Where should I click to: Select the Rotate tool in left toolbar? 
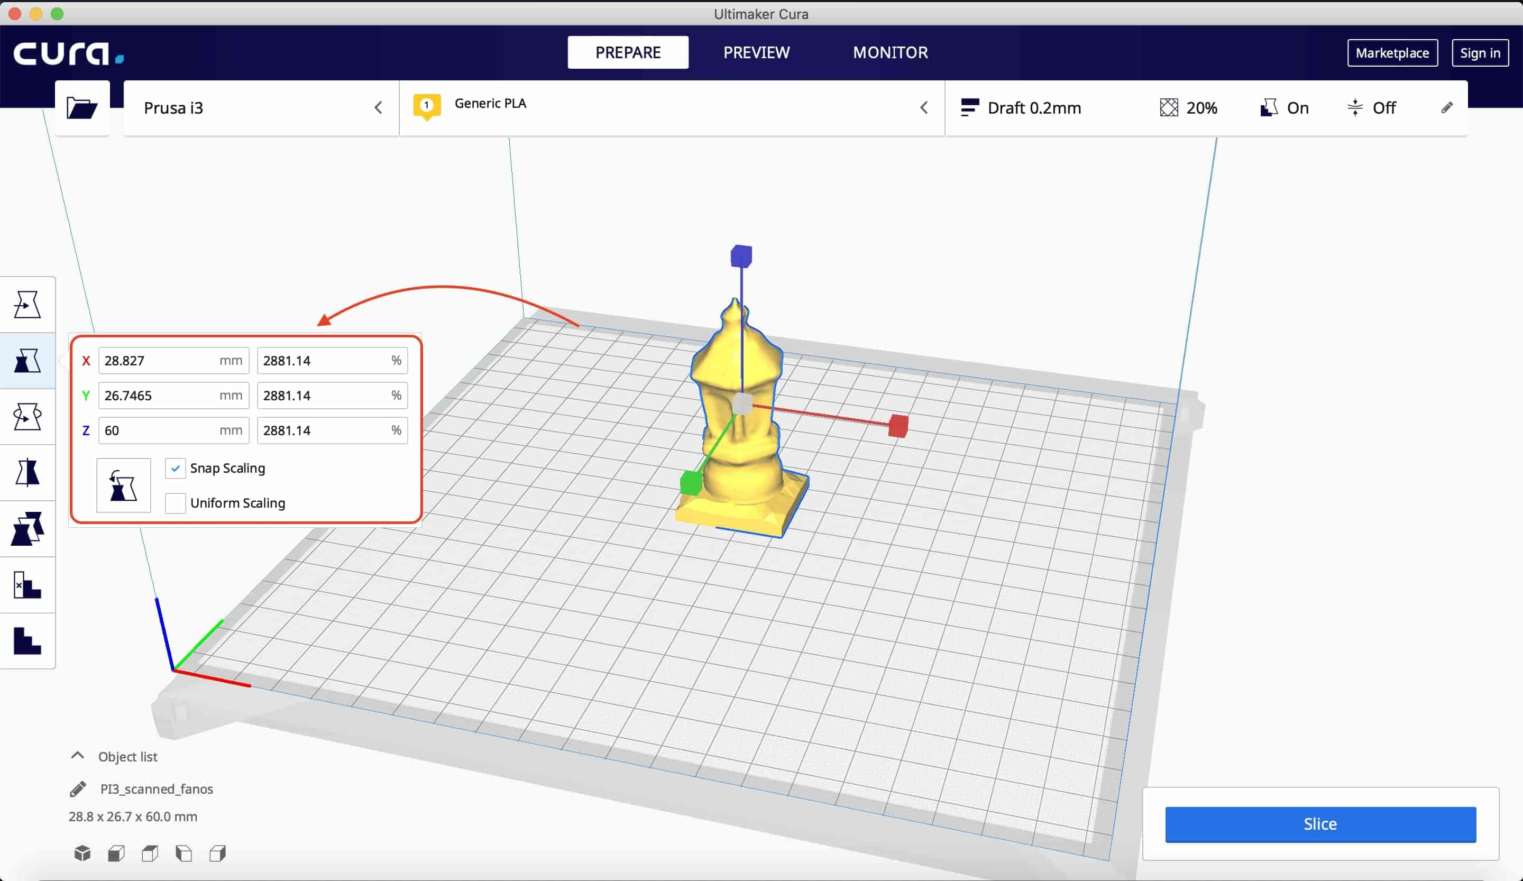point(27,417)
